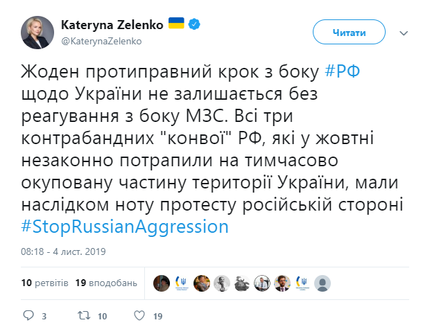Viewport: 430px width, 336px height.
Task: Click the man in suit liker avatar
Action: coord(282,283)
